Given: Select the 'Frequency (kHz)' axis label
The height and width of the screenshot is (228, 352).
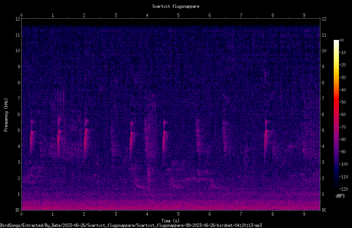Looking at the screenshot, I should tap(6, 115).
